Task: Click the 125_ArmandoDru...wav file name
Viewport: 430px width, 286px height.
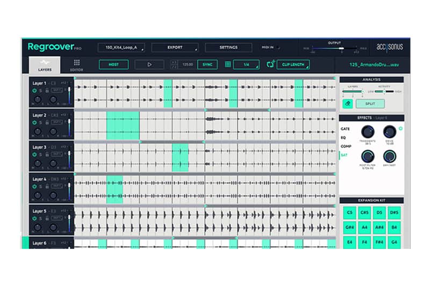Action: 374,65
